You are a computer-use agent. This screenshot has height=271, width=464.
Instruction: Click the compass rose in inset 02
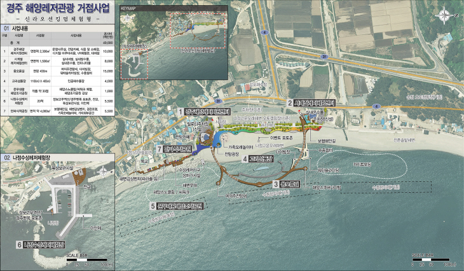click(x=103, y=172)
